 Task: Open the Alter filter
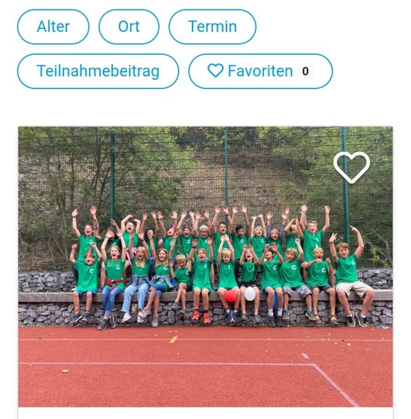tap(53, 27)
